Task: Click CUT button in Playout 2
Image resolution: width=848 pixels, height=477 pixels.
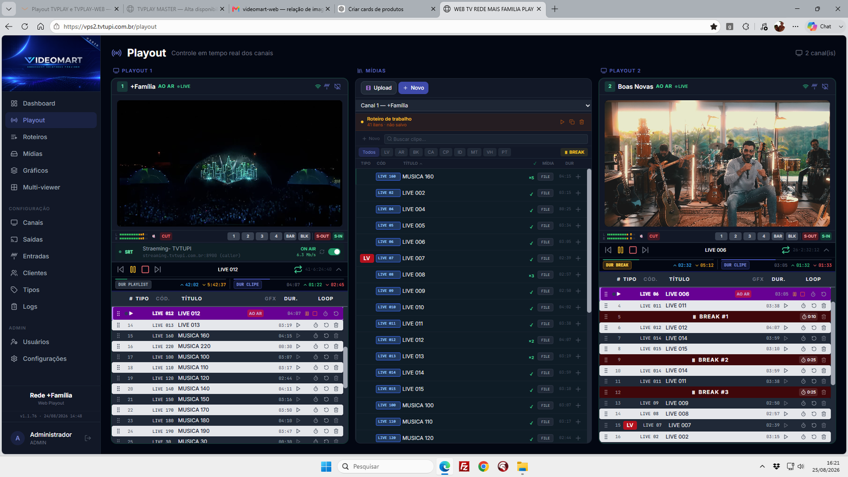Action: [x=653, y=236]
